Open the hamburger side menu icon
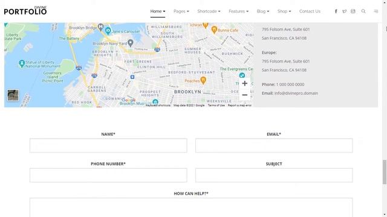 (376, 11)
